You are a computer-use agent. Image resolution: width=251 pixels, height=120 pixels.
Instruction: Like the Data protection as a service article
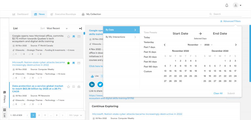click(13, 104)
